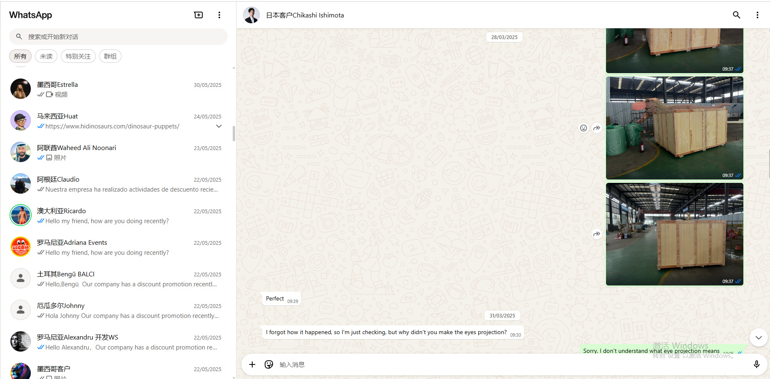
Task: Switch to the 特别关注 filter
Action: 78,56
